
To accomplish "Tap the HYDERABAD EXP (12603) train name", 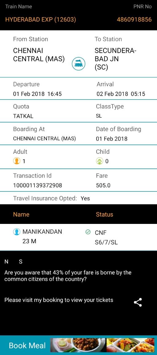I will click(x=40, y=20).
